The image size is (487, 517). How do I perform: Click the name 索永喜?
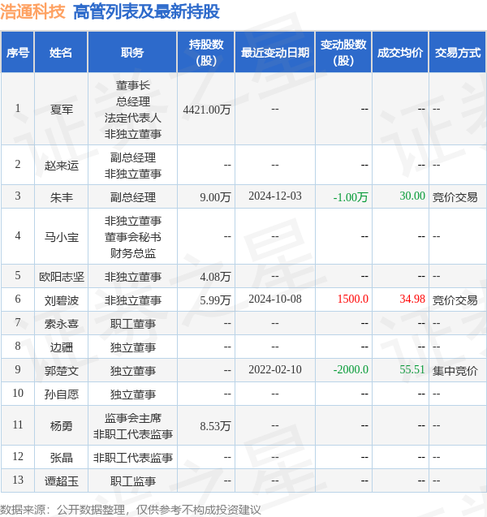[x=62, y=324]
